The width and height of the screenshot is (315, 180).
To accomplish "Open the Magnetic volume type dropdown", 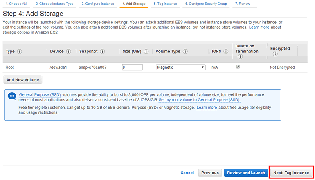I will 180,67.
